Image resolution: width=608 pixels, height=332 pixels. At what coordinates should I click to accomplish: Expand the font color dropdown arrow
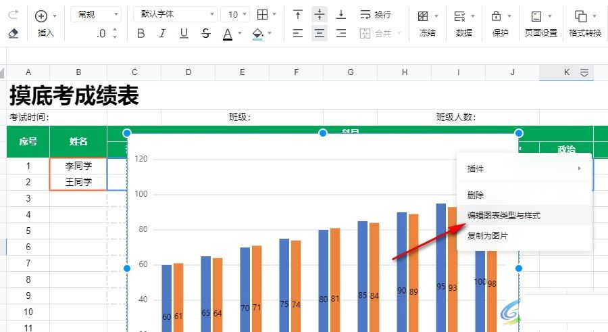pyautogui.click(x=240, y=33)
